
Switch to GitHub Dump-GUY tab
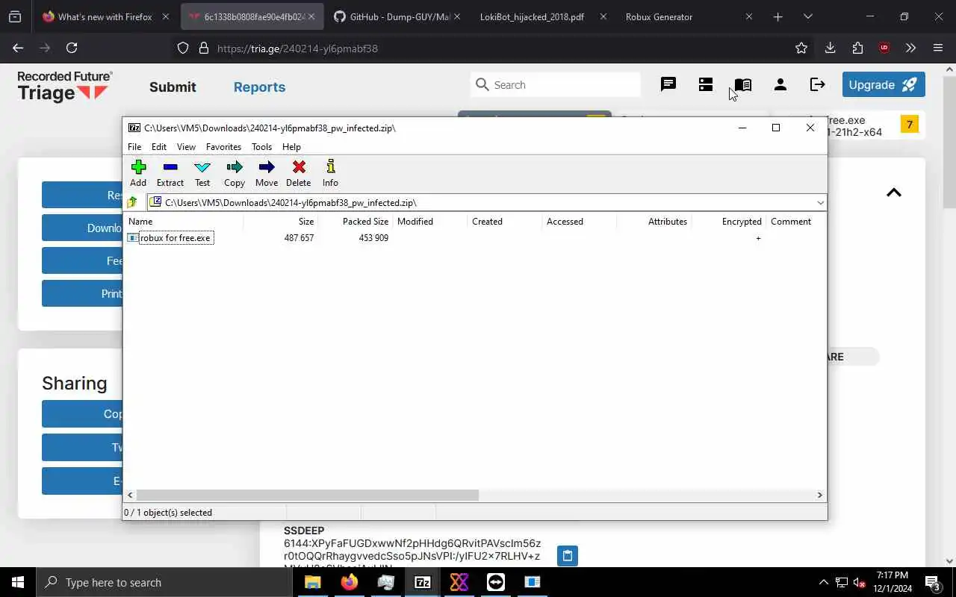pos(396,16)
